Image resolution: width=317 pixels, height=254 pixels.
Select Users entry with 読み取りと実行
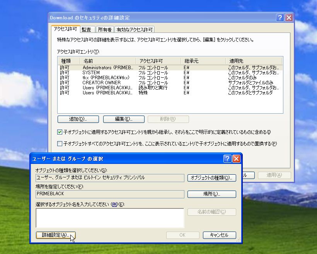[170, 88]
